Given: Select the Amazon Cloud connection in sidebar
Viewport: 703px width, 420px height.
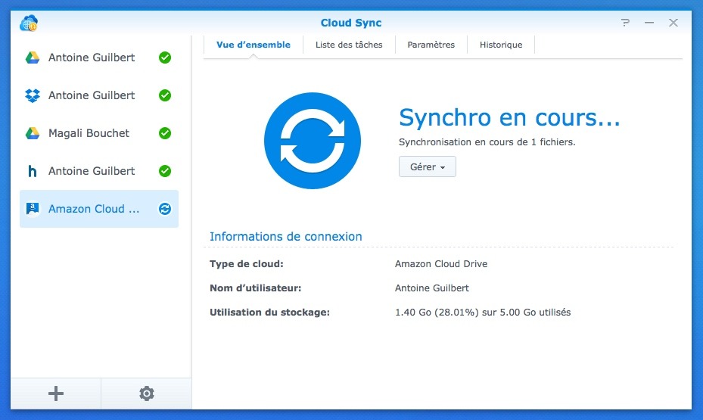Looking at the screenshot, I should (x=94, y=209).
